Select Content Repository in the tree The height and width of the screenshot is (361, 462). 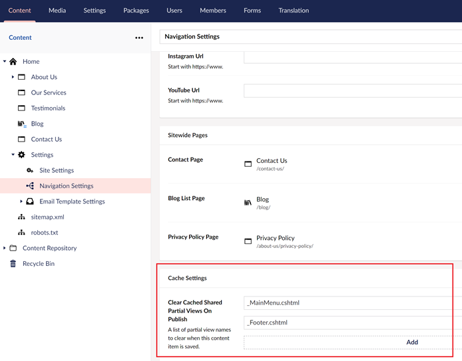pos(49,248)
